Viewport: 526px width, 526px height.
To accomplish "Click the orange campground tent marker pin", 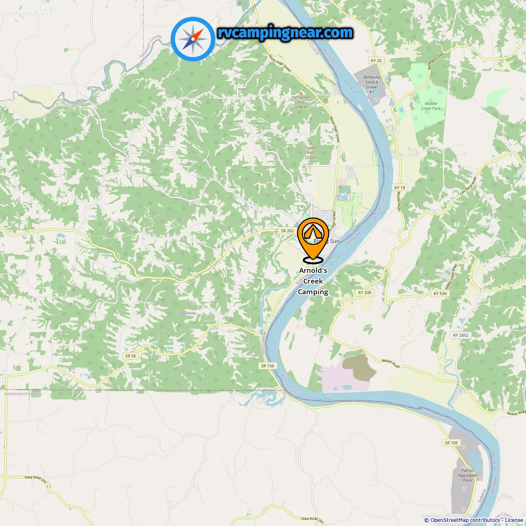I will coord(313,240).
